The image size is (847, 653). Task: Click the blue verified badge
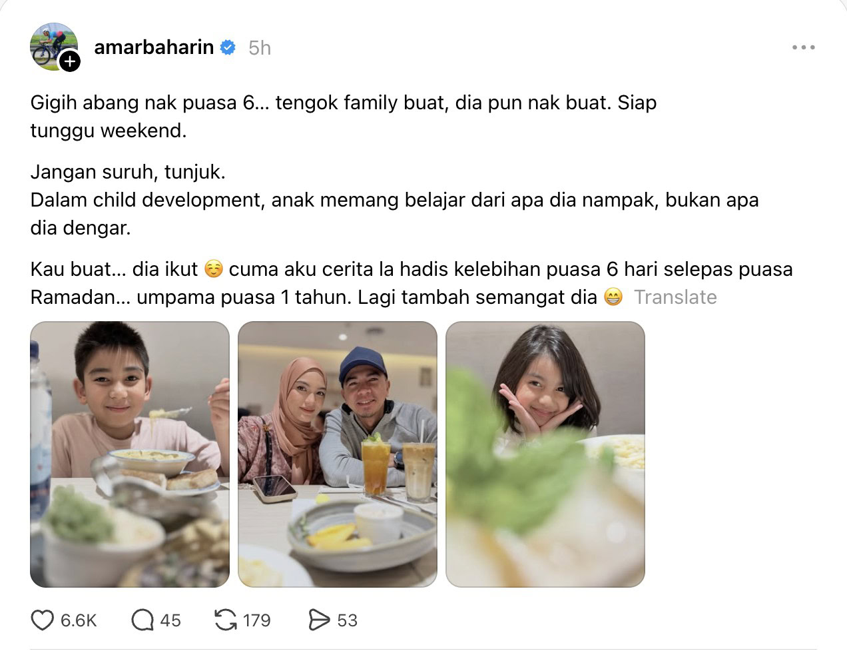pos(228,47)
